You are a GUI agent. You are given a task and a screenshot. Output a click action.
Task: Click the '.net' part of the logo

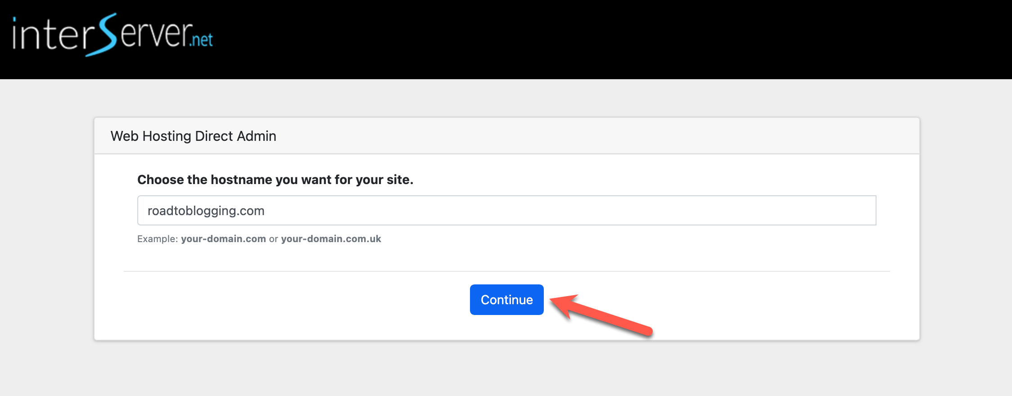tap(201, 40)
